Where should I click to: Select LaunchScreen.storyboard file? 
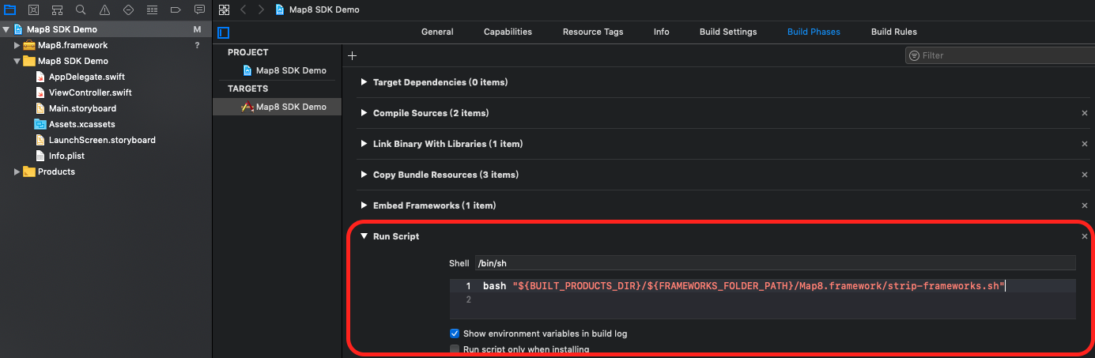[102, 140]
